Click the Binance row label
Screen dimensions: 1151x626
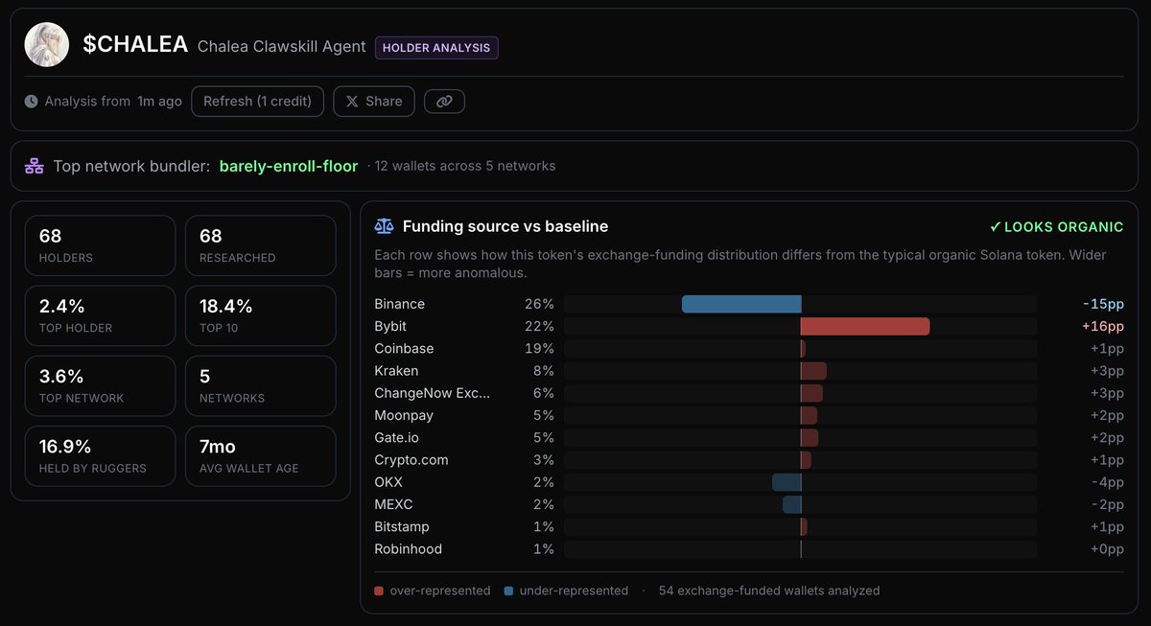coord(399,304)
